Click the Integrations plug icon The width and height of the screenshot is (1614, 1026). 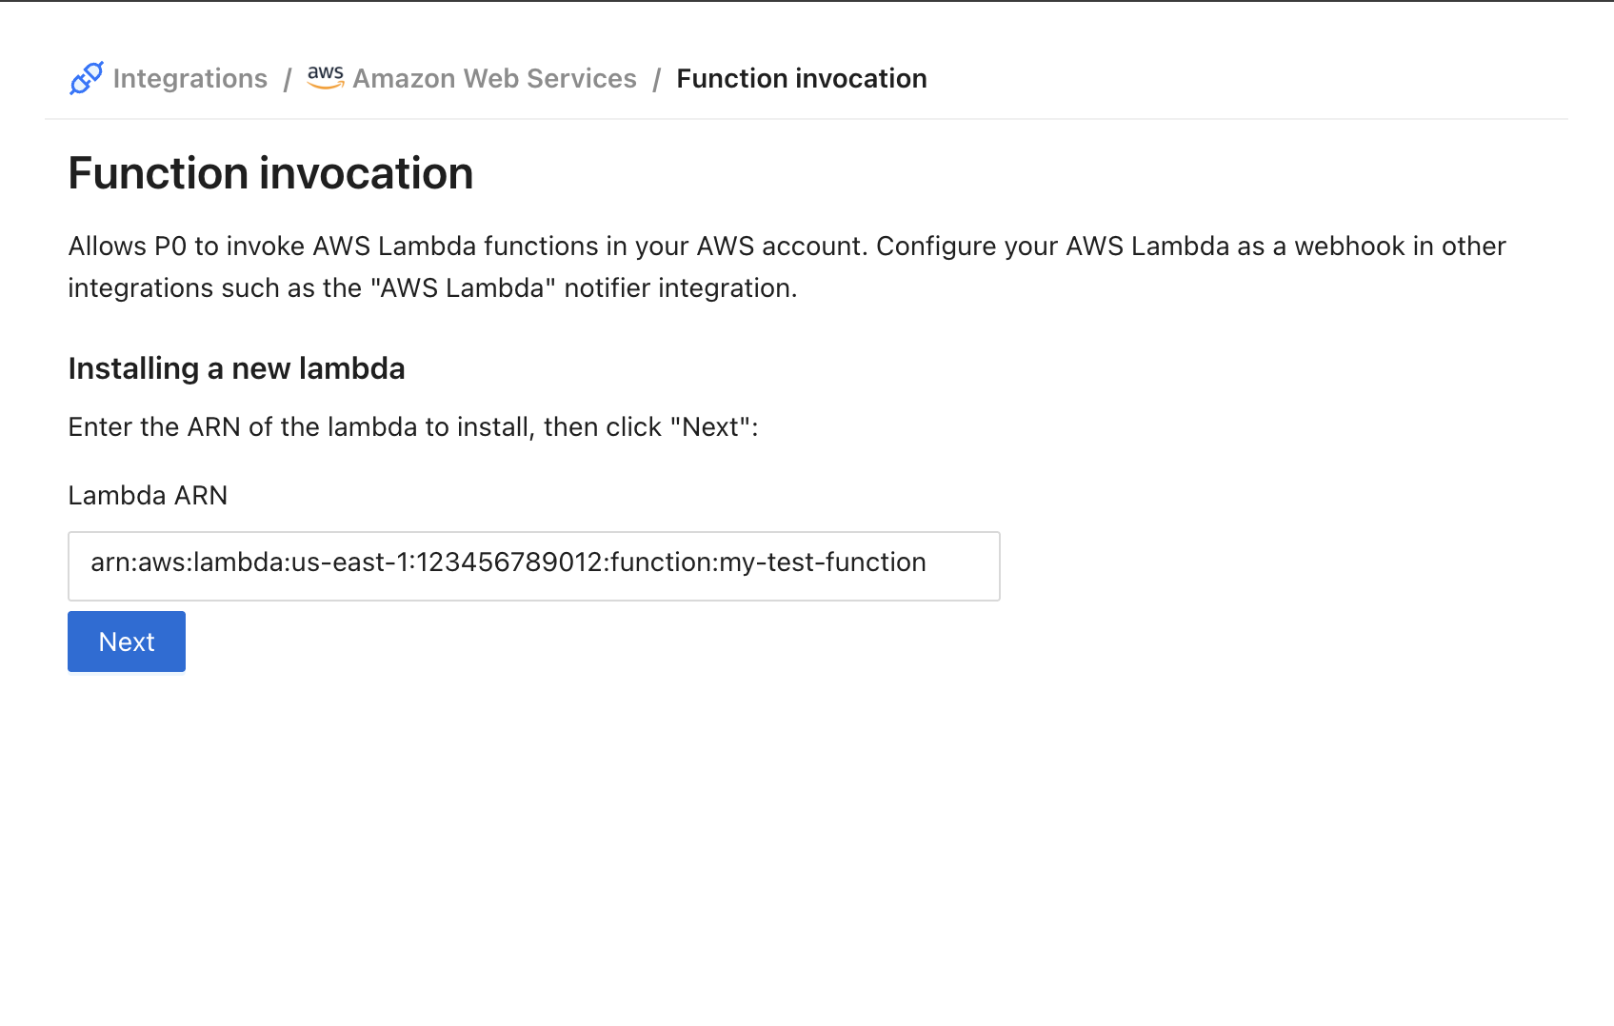coord(86,78)
